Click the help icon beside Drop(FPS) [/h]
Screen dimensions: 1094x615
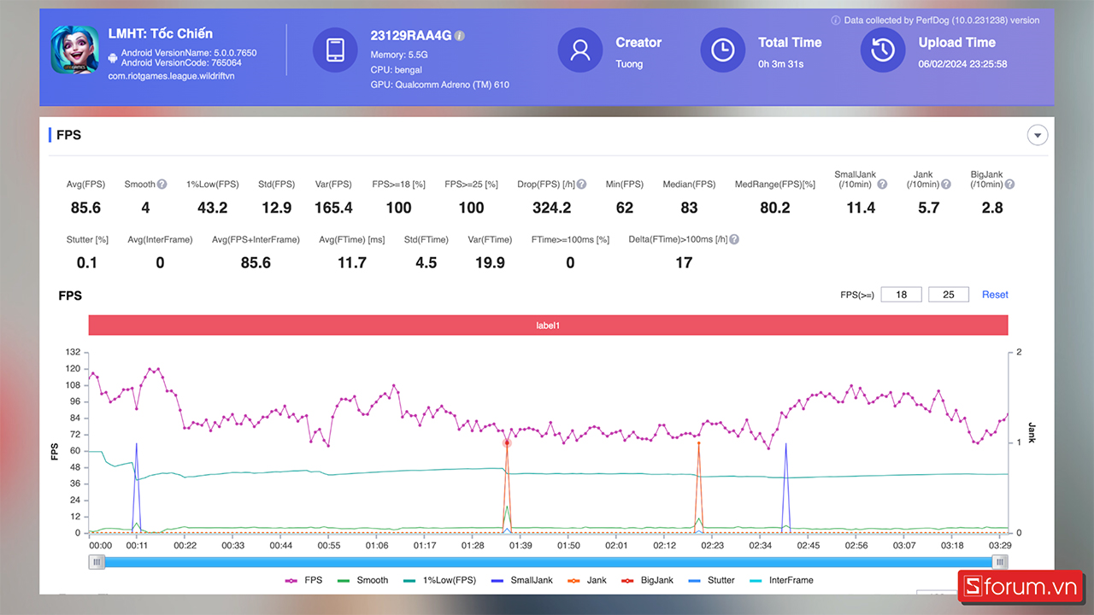point(581,184)
